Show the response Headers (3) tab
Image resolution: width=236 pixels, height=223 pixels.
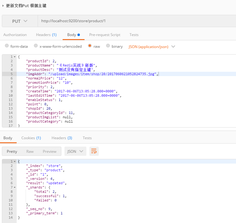pyautogui.click(x=62, y=138)
